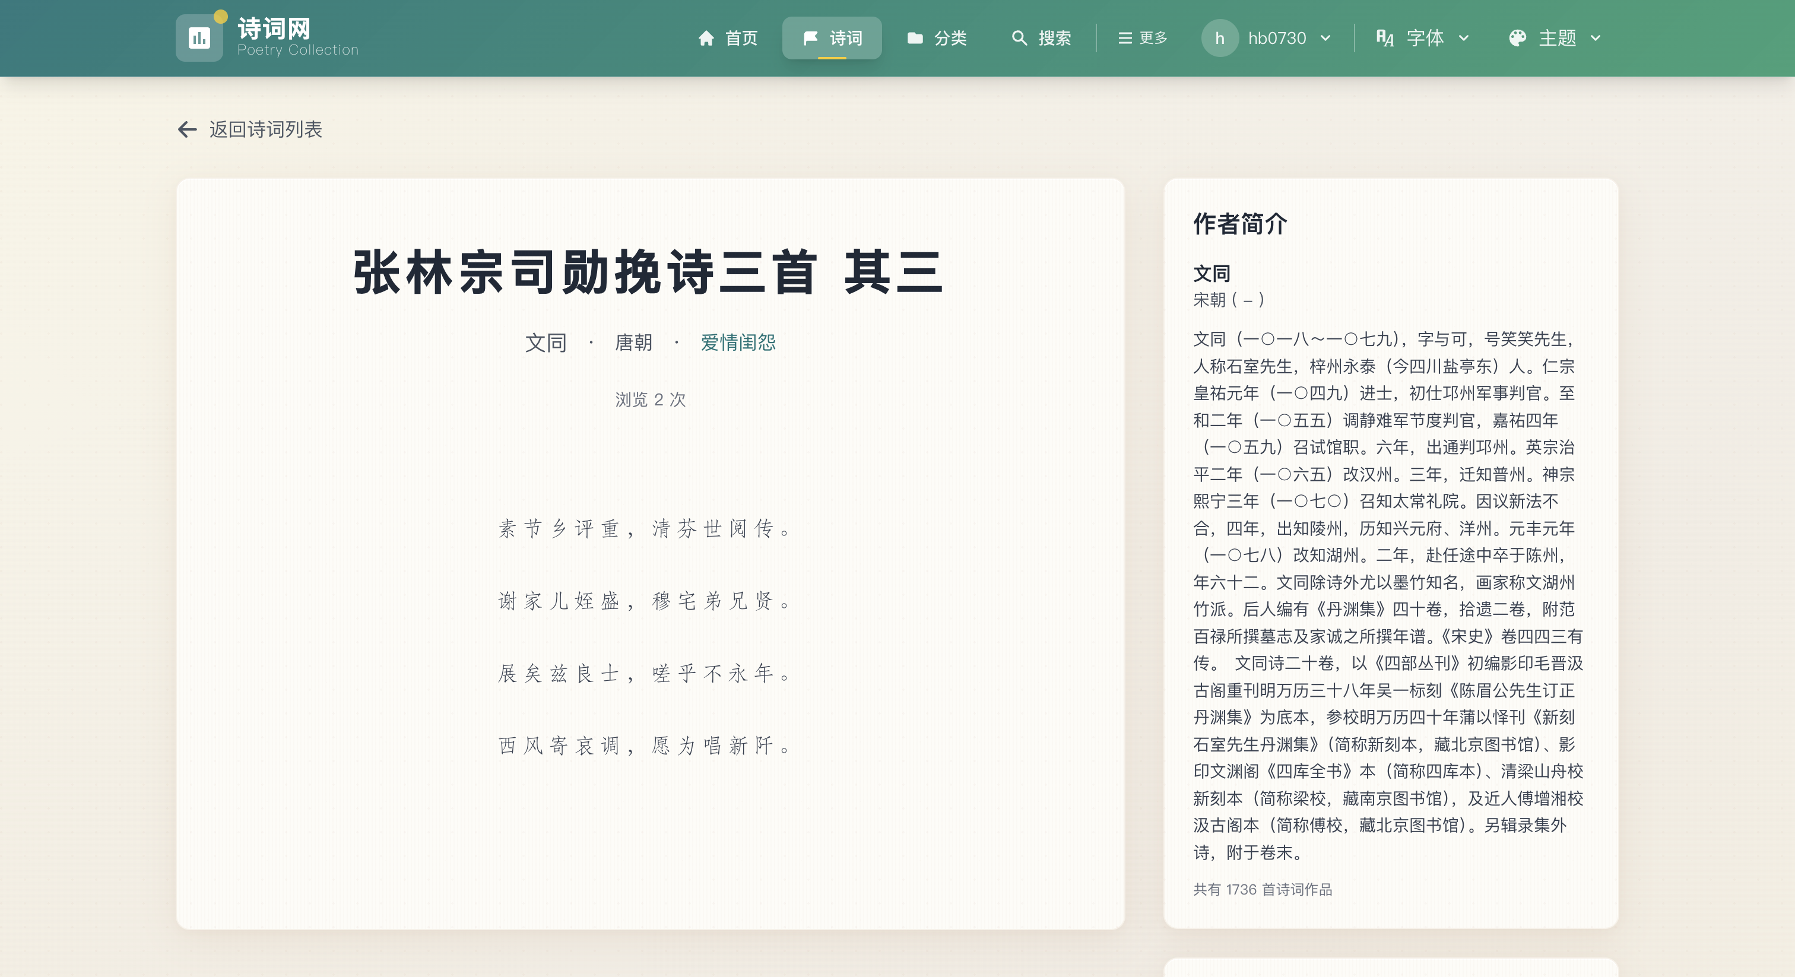Screen dimensions: 1795x977
Task: Click the folder icon beside 分类
Action: tap(915, 37)
